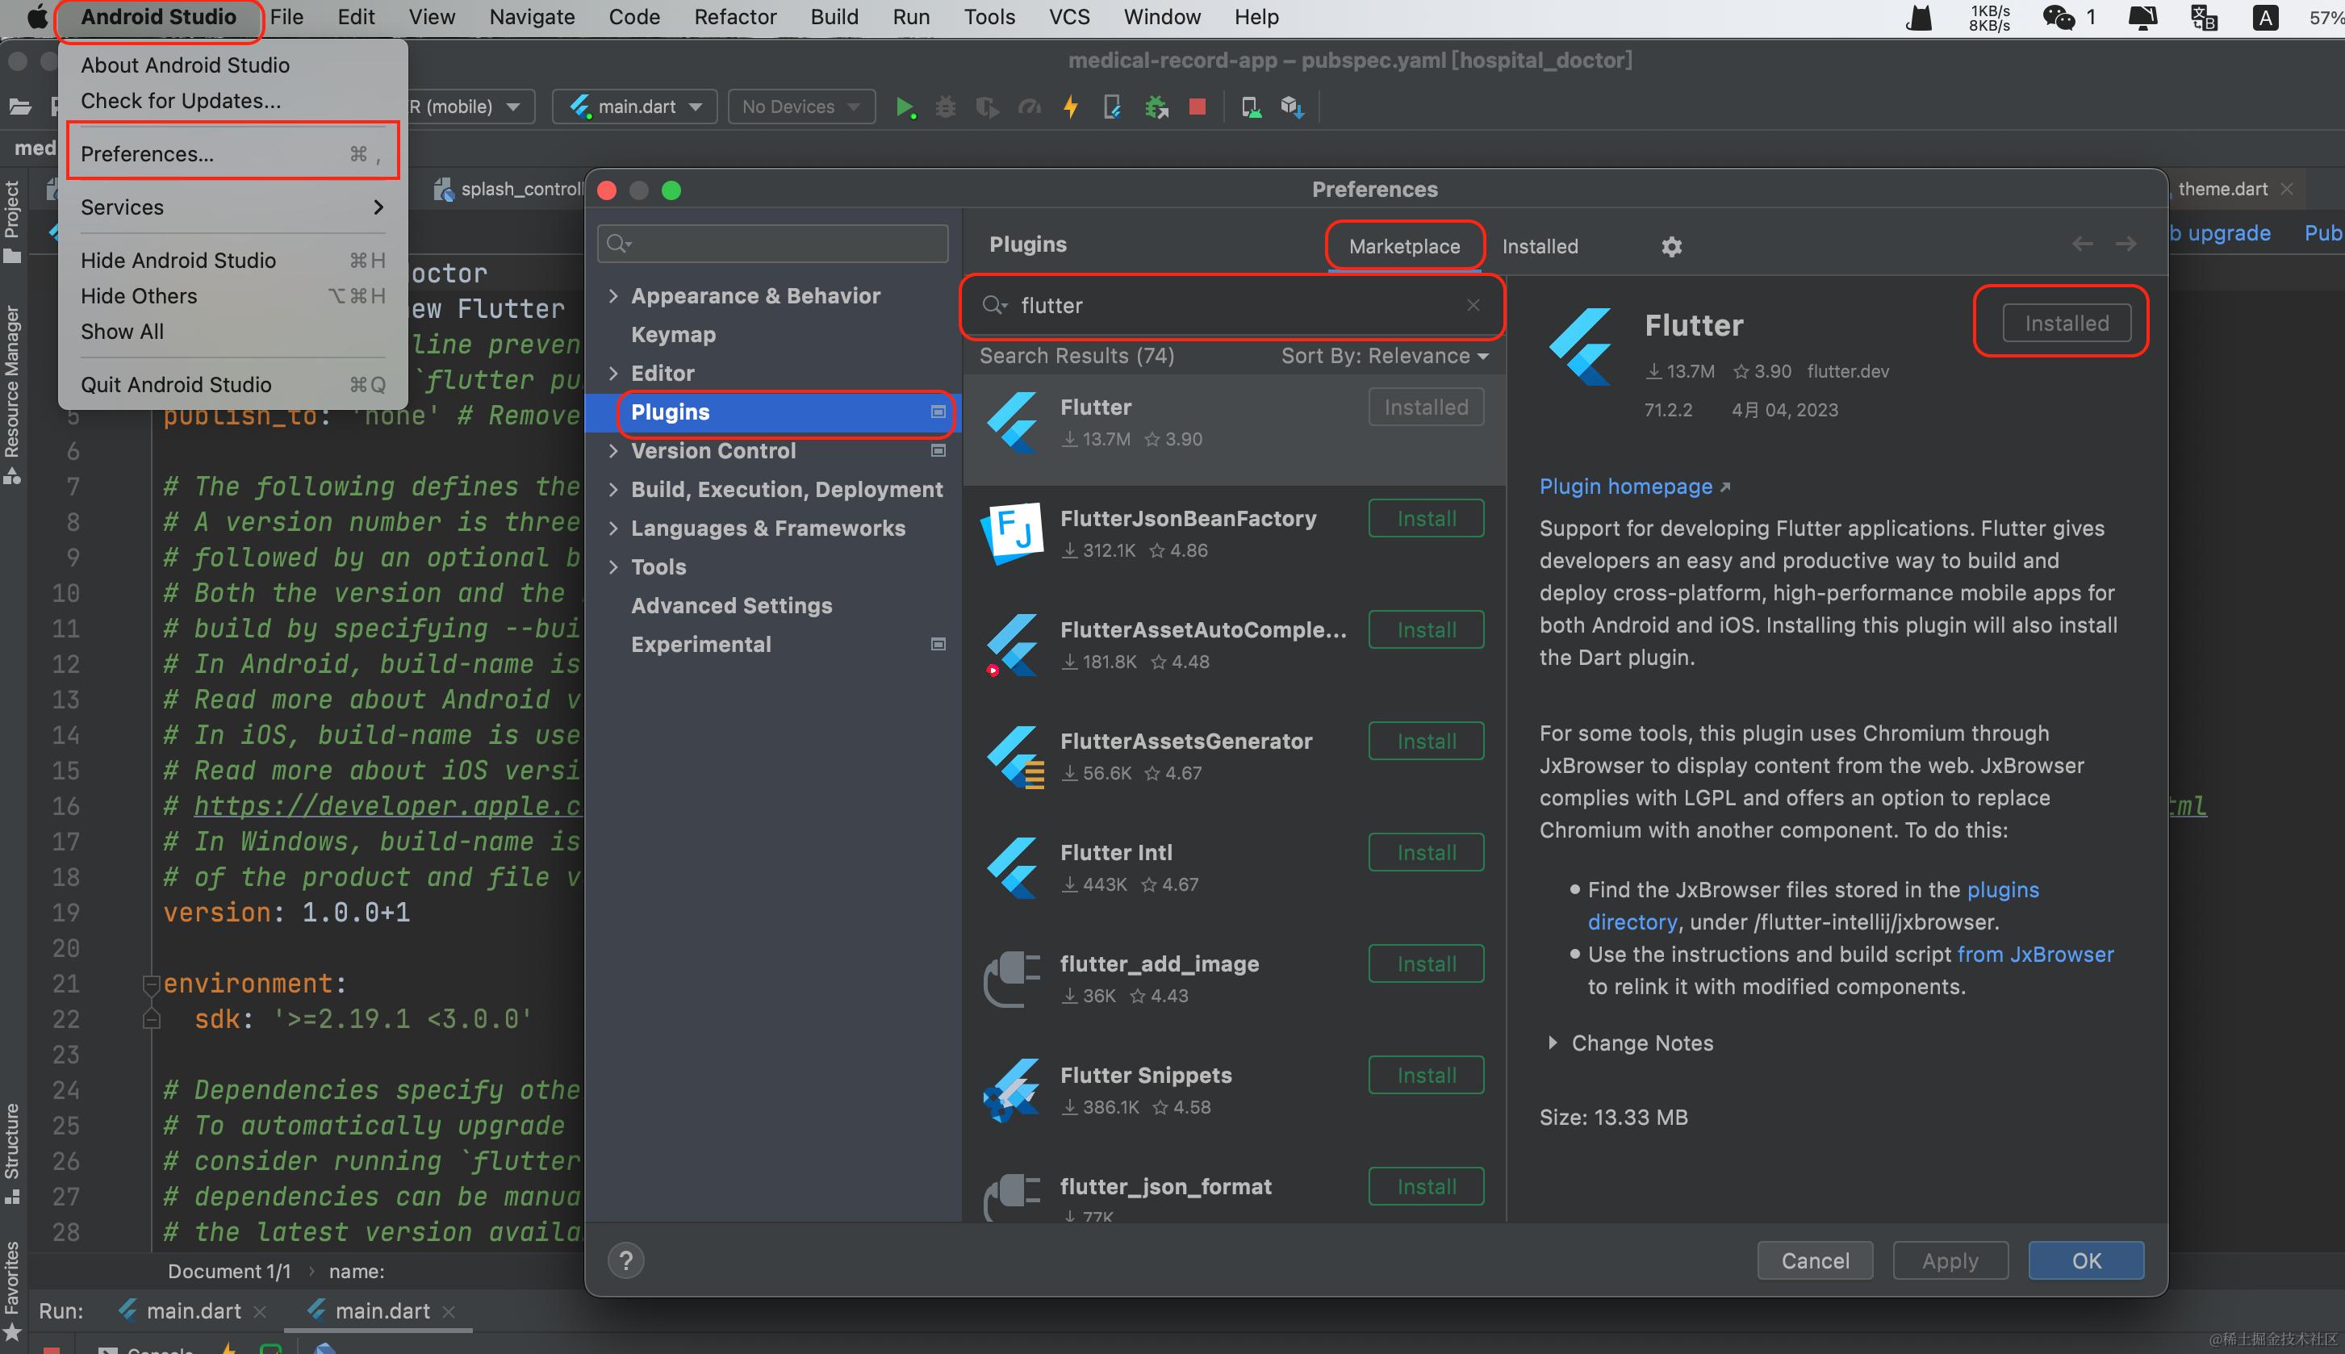Stop the running app with red square
Viewport: 2345px width, 1354px height.
(1197, 107)
